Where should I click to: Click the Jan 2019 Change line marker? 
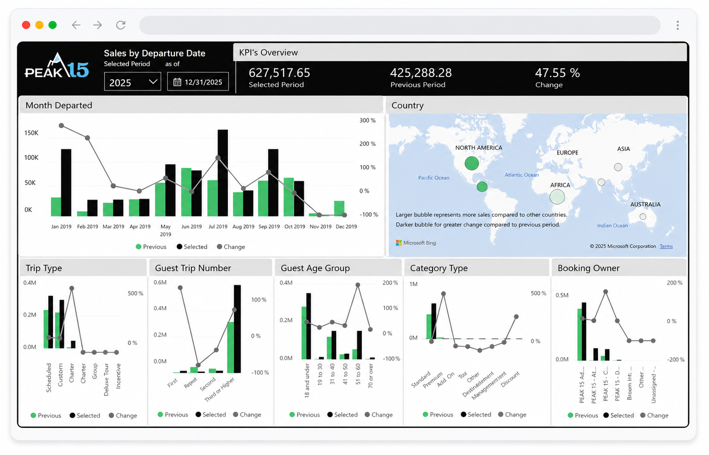[x=61, y=125]
